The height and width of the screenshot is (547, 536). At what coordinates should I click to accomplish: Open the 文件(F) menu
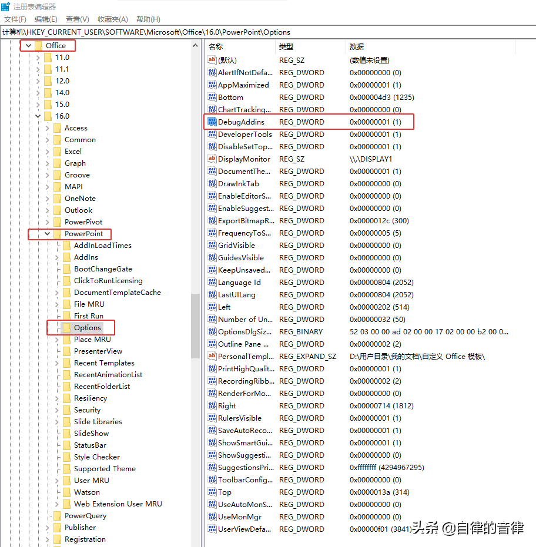pos(15,19)
